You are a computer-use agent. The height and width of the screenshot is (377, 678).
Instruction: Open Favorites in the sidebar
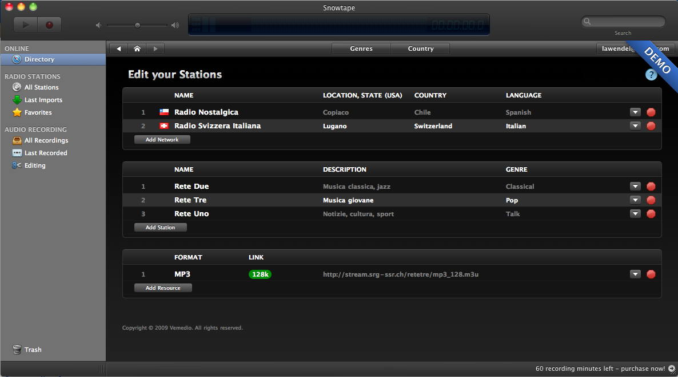38,112
